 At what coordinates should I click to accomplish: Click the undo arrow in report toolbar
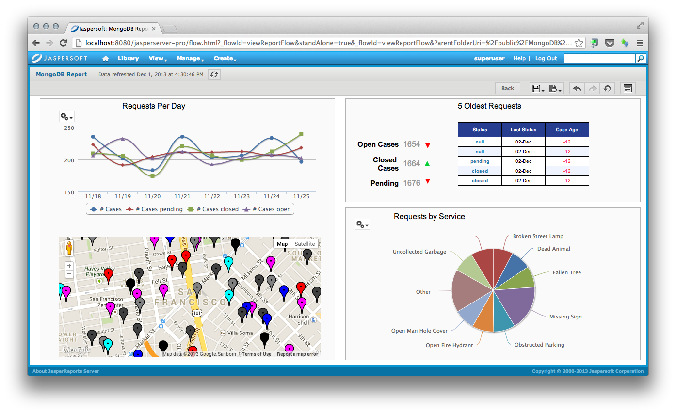(x=577, y=88)
